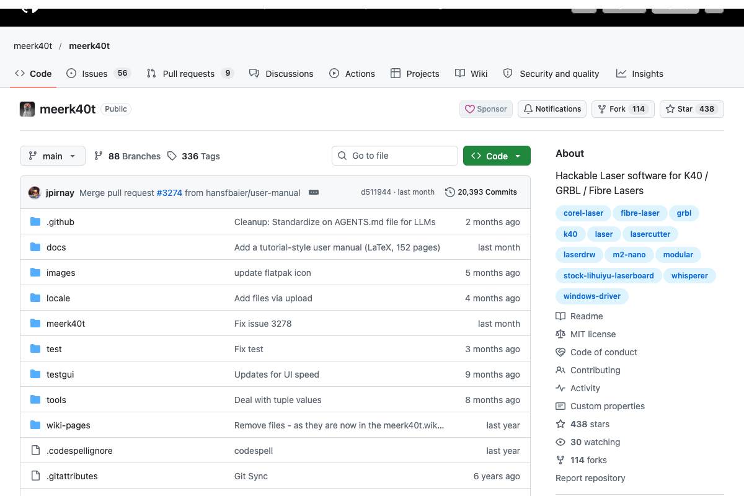The height and width of the screenshot is (496, 744).
Task: Click the eye icon beside 30 watching
Action: click(560, 442)
